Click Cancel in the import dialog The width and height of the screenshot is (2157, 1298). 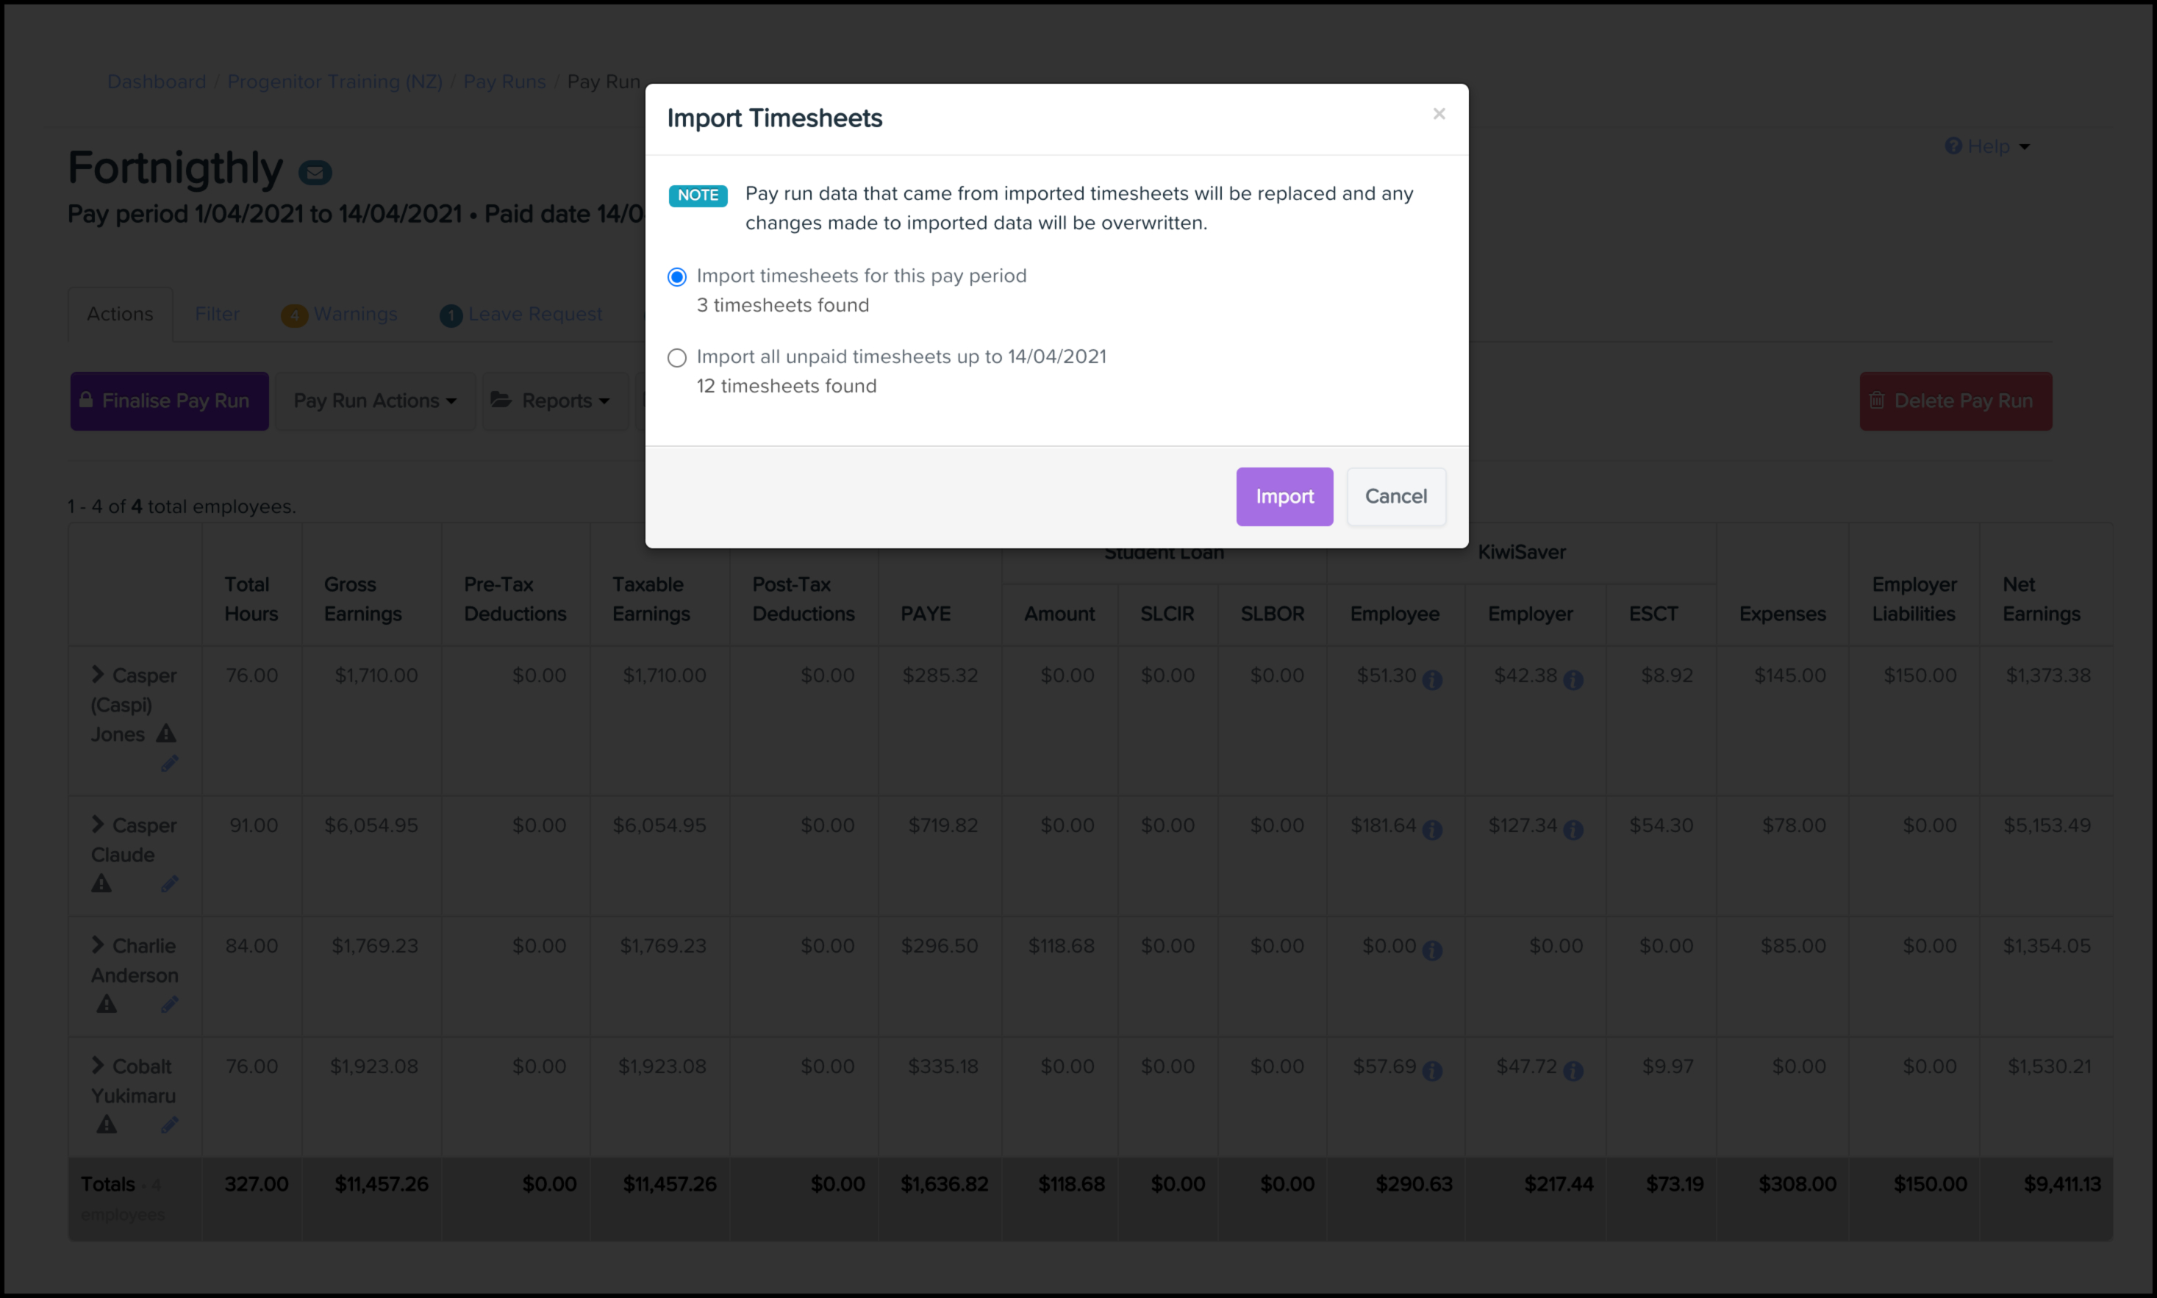1395,497
